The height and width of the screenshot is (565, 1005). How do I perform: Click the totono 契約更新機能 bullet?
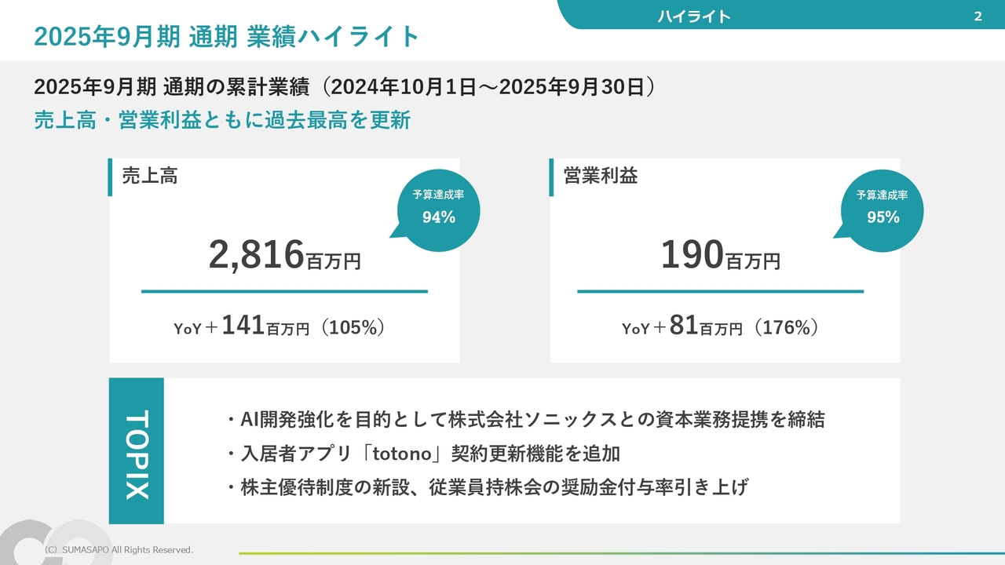[x=423, y=454]
